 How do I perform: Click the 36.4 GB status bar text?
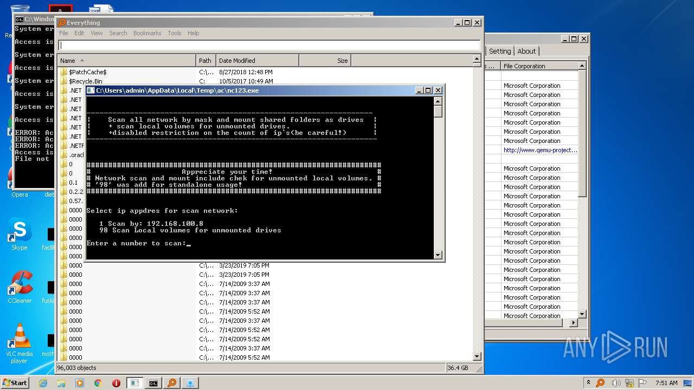click(x=458, y=368)
